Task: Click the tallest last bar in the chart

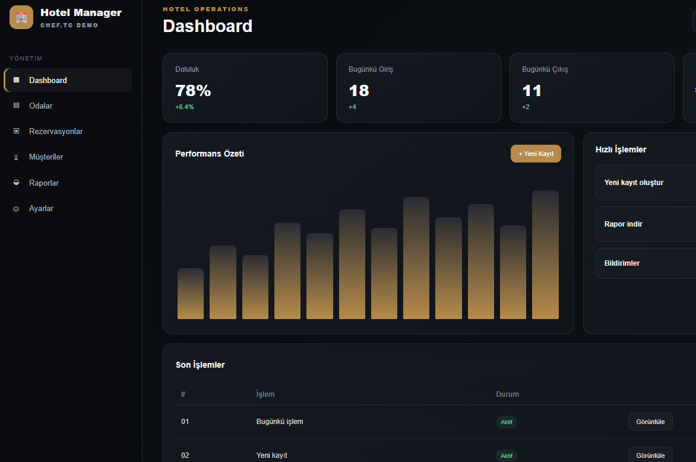Action: coord(545,254)
